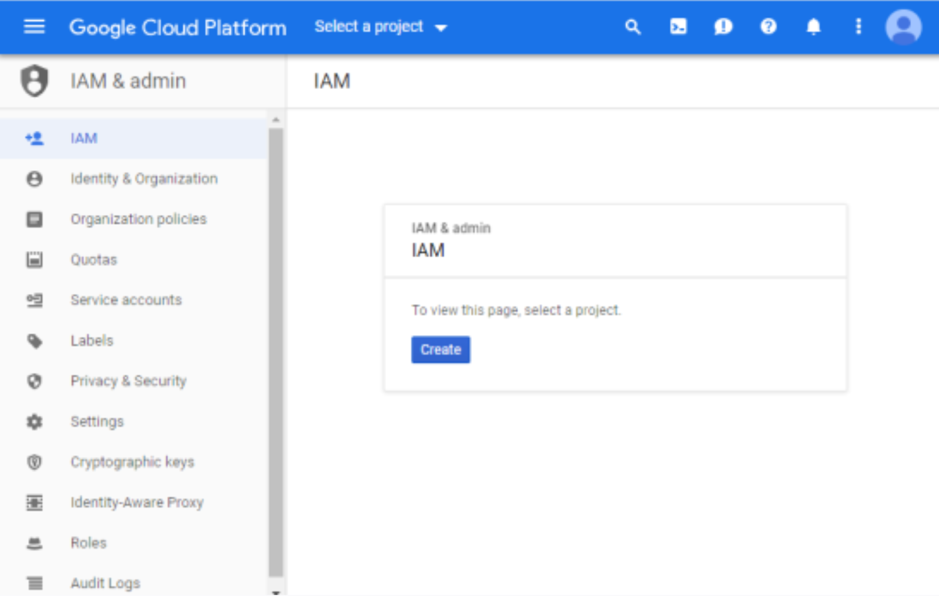Open the hamburger navigation menu
939x596 pixels.
tap(34, 27)
